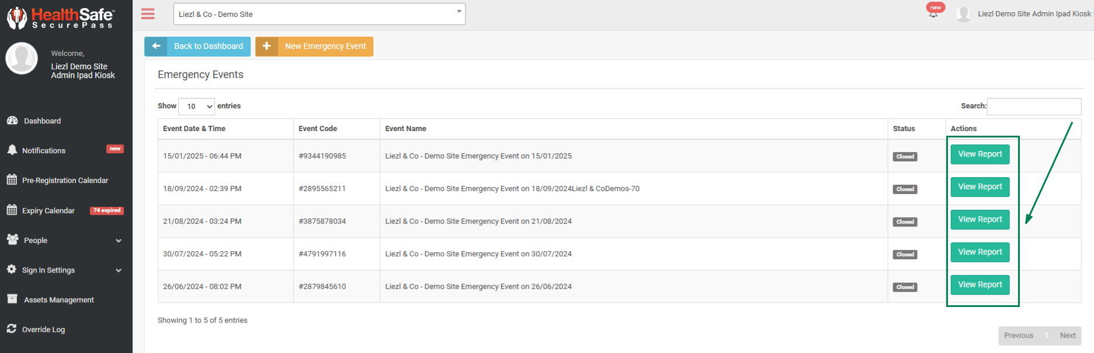Click the user avatar in header
Image resolution: width=1094 pixels, height=353 pixels.
[964, 14]
